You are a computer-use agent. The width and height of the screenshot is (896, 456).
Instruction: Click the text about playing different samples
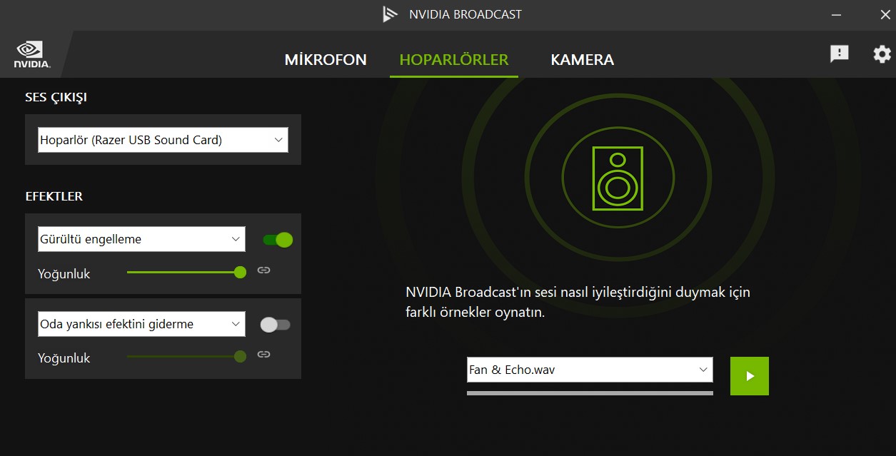point(578,302)
